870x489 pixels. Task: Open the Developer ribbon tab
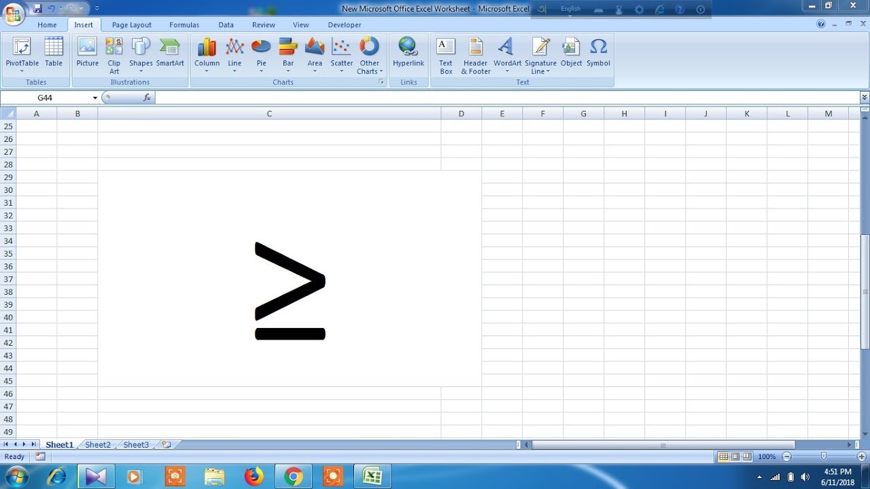point(344,24)
